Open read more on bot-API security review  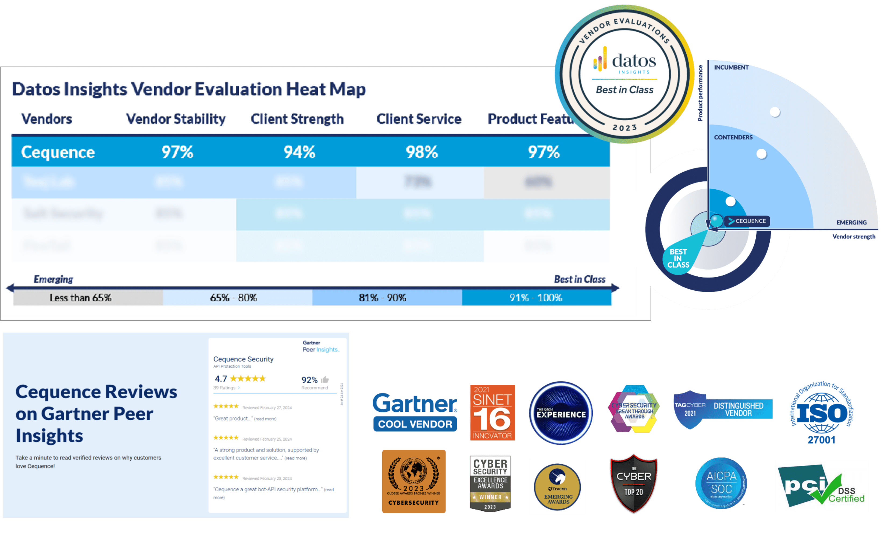point(273,493)
